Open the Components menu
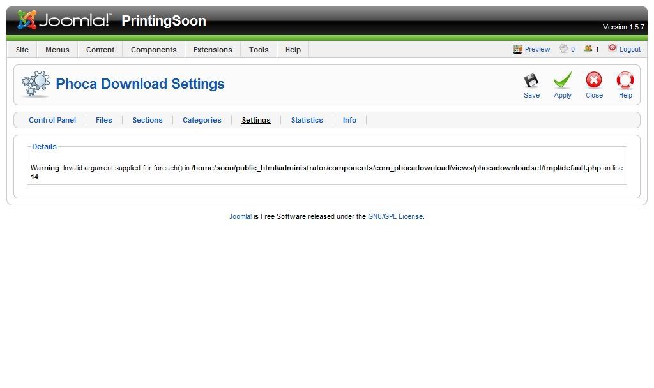Image resolution: width=654 pixels, height=388 pixels. coord(153,50)
